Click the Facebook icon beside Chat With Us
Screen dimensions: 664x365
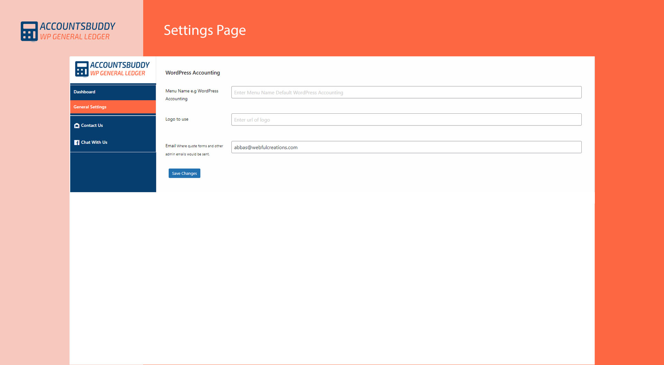pyautogui.click(x=77, y=142)
